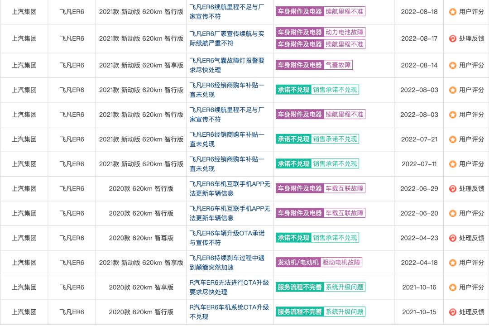Click the 气囊故障 tag

[x=338, y=65]
